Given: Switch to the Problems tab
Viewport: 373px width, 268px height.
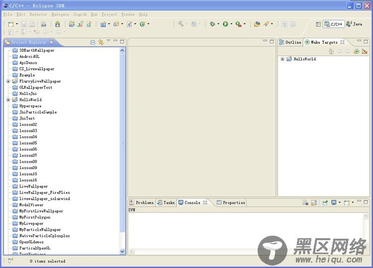Looking at the screenshot, I should click(142, 202).
